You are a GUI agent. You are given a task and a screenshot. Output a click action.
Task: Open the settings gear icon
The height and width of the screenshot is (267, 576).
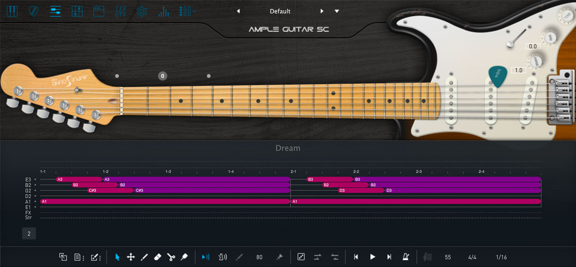click(142, 11)
